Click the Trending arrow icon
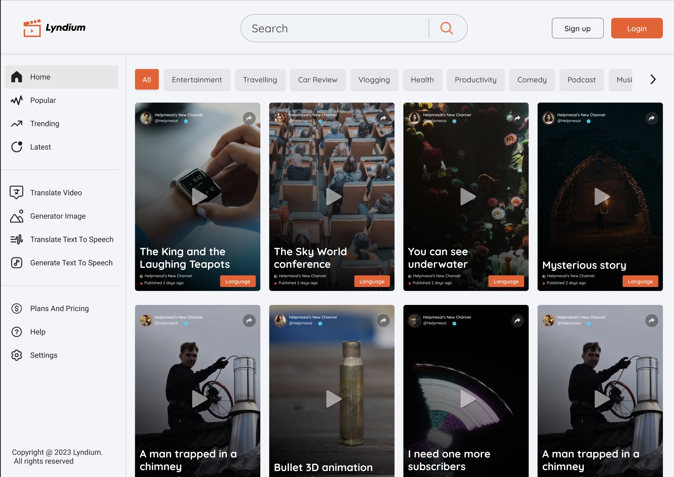This screenshot has height=477, width=674. coord(16,123)
